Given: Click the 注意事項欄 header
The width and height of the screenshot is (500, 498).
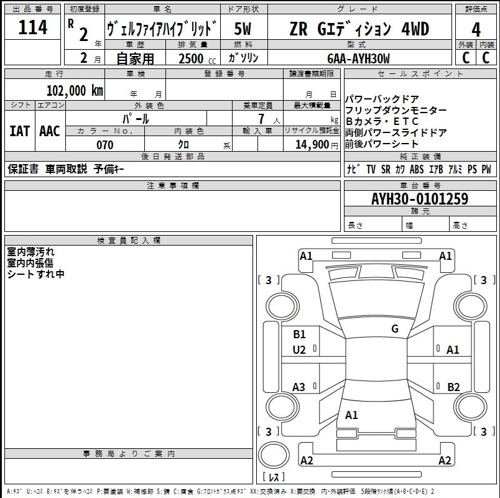Looking at the screenshot, I should pyautogui.click(x=172, y=185).
